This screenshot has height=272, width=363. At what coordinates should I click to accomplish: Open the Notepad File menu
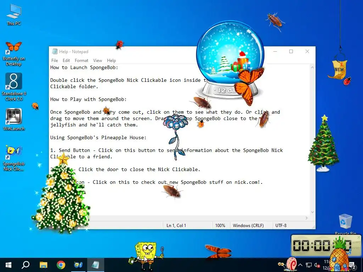click(55, 61)
